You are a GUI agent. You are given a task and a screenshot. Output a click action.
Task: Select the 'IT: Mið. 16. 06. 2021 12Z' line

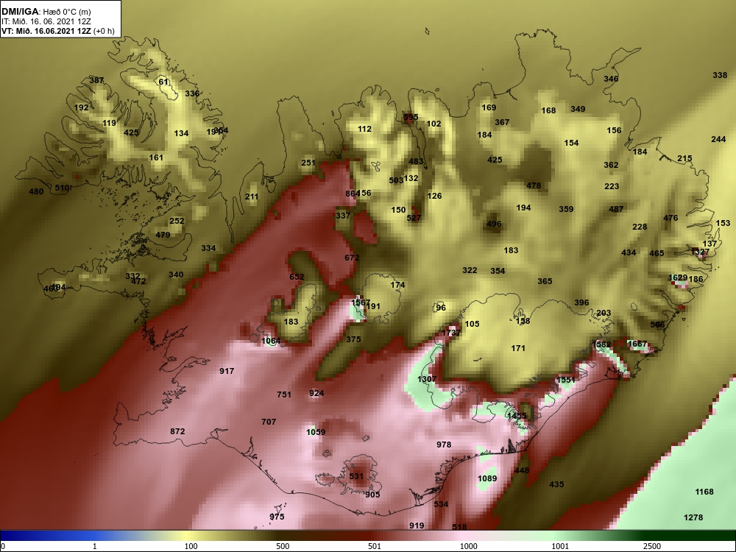point(46,21)
